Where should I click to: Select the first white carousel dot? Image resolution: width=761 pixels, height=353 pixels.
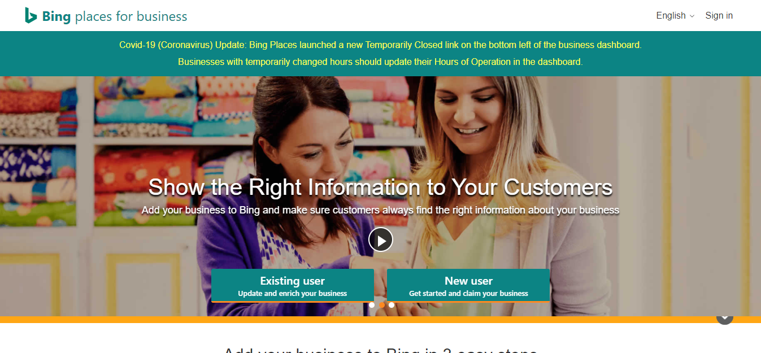click(372, 305)
